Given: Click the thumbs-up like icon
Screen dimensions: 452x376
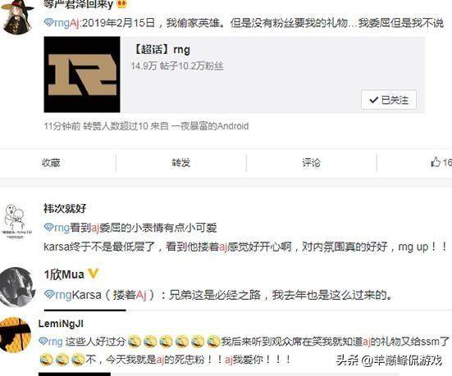Looking at the screenshot, I should tap(436, 162).
